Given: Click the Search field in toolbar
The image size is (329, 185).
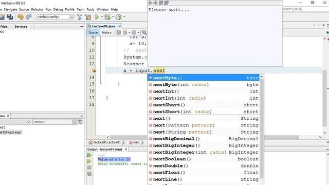Looking at the screenshot, I should click(305, 9).
